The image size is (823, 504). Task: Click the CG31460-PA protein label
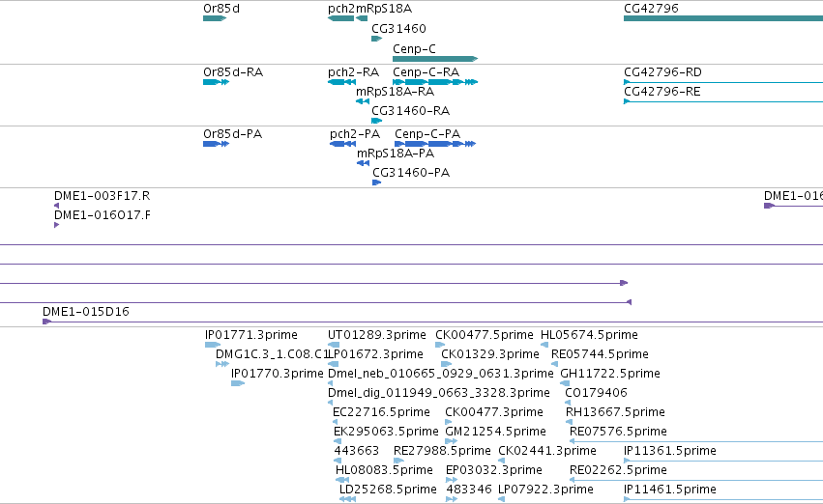pos(411,173)
